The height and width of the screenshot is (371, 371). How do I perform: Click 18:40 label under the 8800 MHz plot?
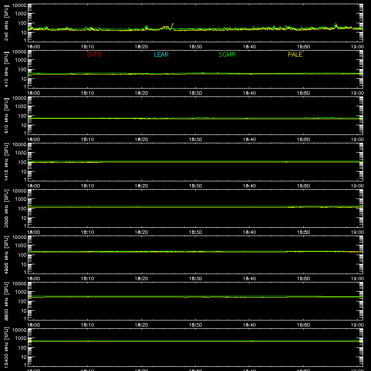[x=249, y=325]
